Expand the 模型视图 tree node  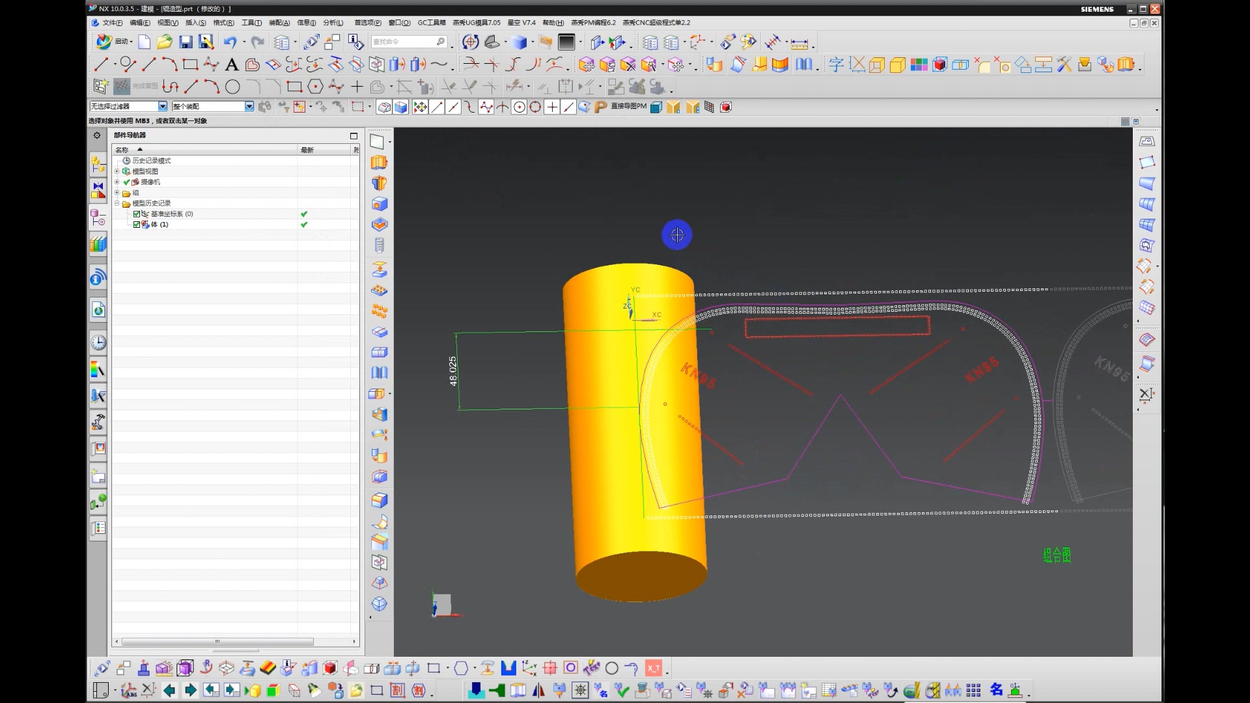coord(117,171)
